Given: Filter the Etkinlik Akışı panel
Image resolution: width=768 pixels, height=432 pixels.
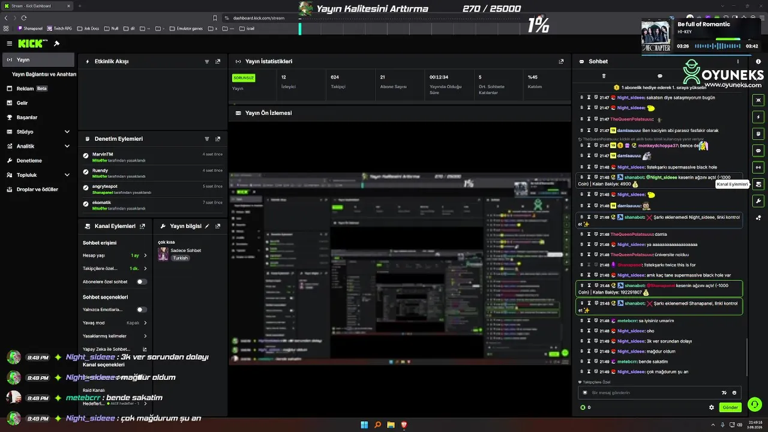Looking at the screenshot, I should (x=207, y=61).
